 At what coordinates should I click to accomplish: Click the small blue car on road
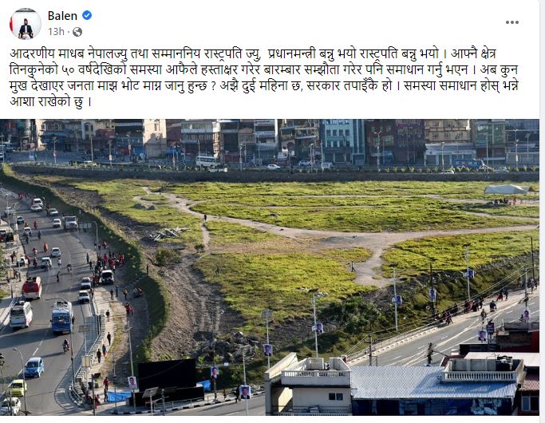(x=34, y=367)
